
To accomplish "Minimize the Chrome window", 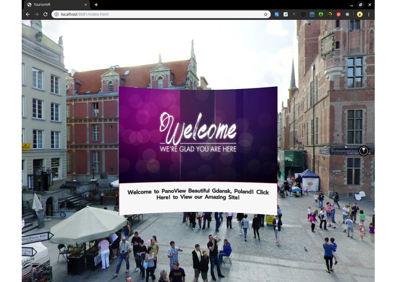I will (x=352, y=5).
